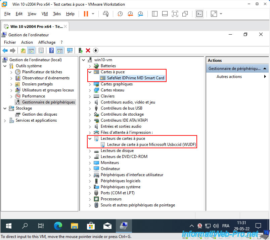Image resolution: width=270 pixels, height=240 pixels.
Task: Expand the Batteries category
Action: click(90, 66)
